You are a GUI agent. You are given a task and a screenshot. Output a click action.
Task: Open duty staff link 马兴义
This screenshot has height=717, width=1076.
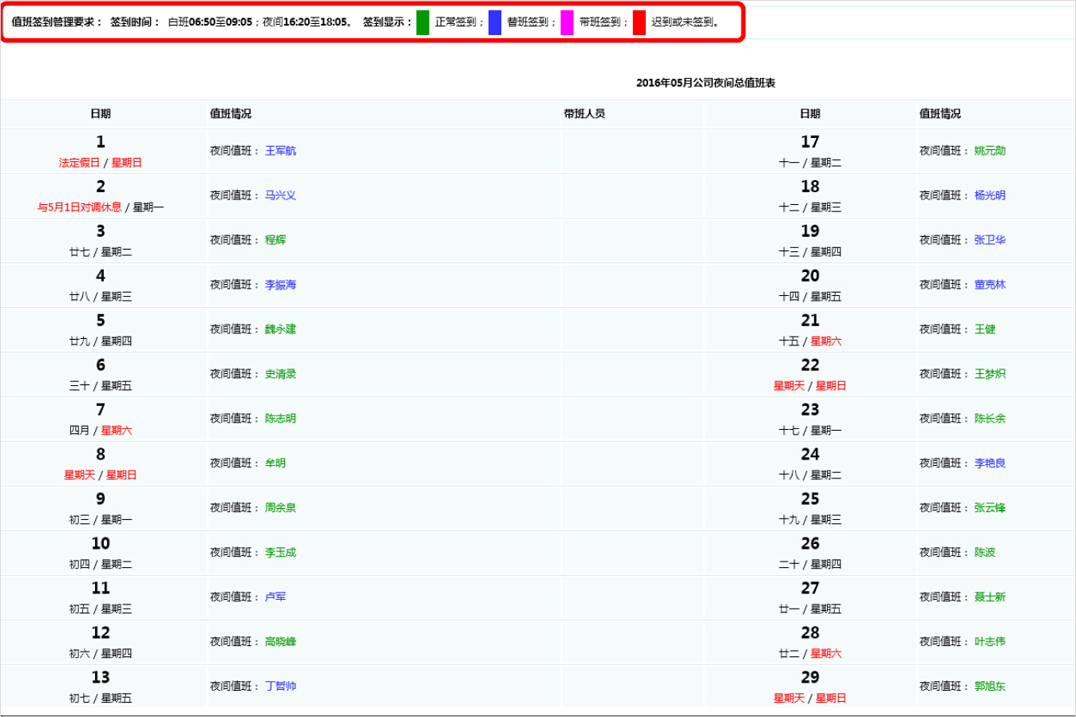tap(280, 195)
